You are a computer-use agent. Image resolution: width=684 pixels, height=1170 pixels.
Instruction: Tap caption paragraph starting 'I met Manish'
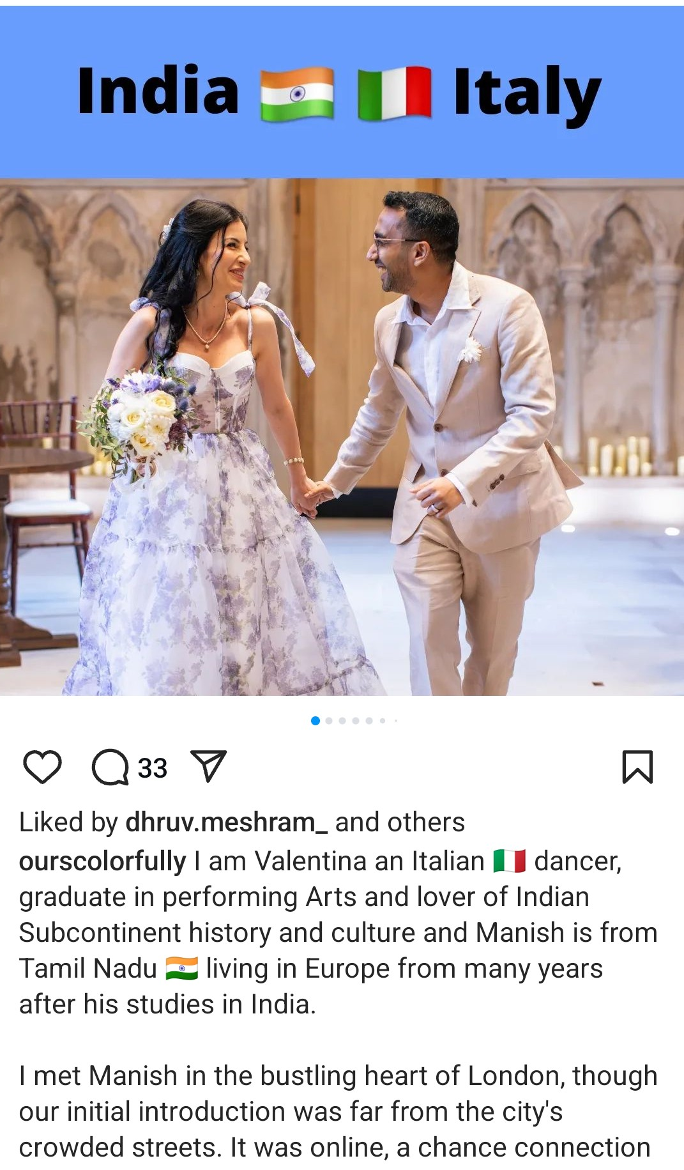point(338,1111)
